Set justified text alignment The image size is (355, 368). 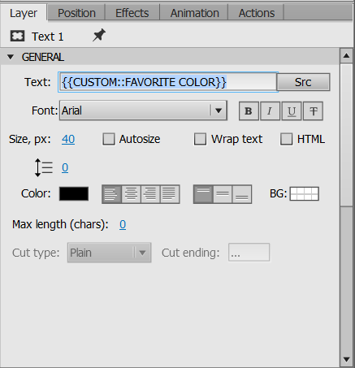tap(170, 194)
